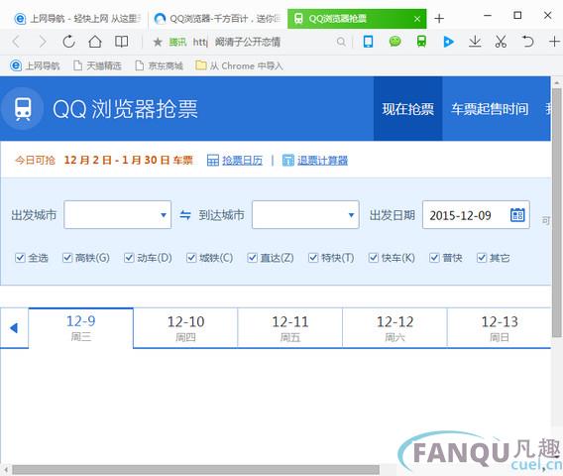Open the 退票计算器 link

point(322,161)
